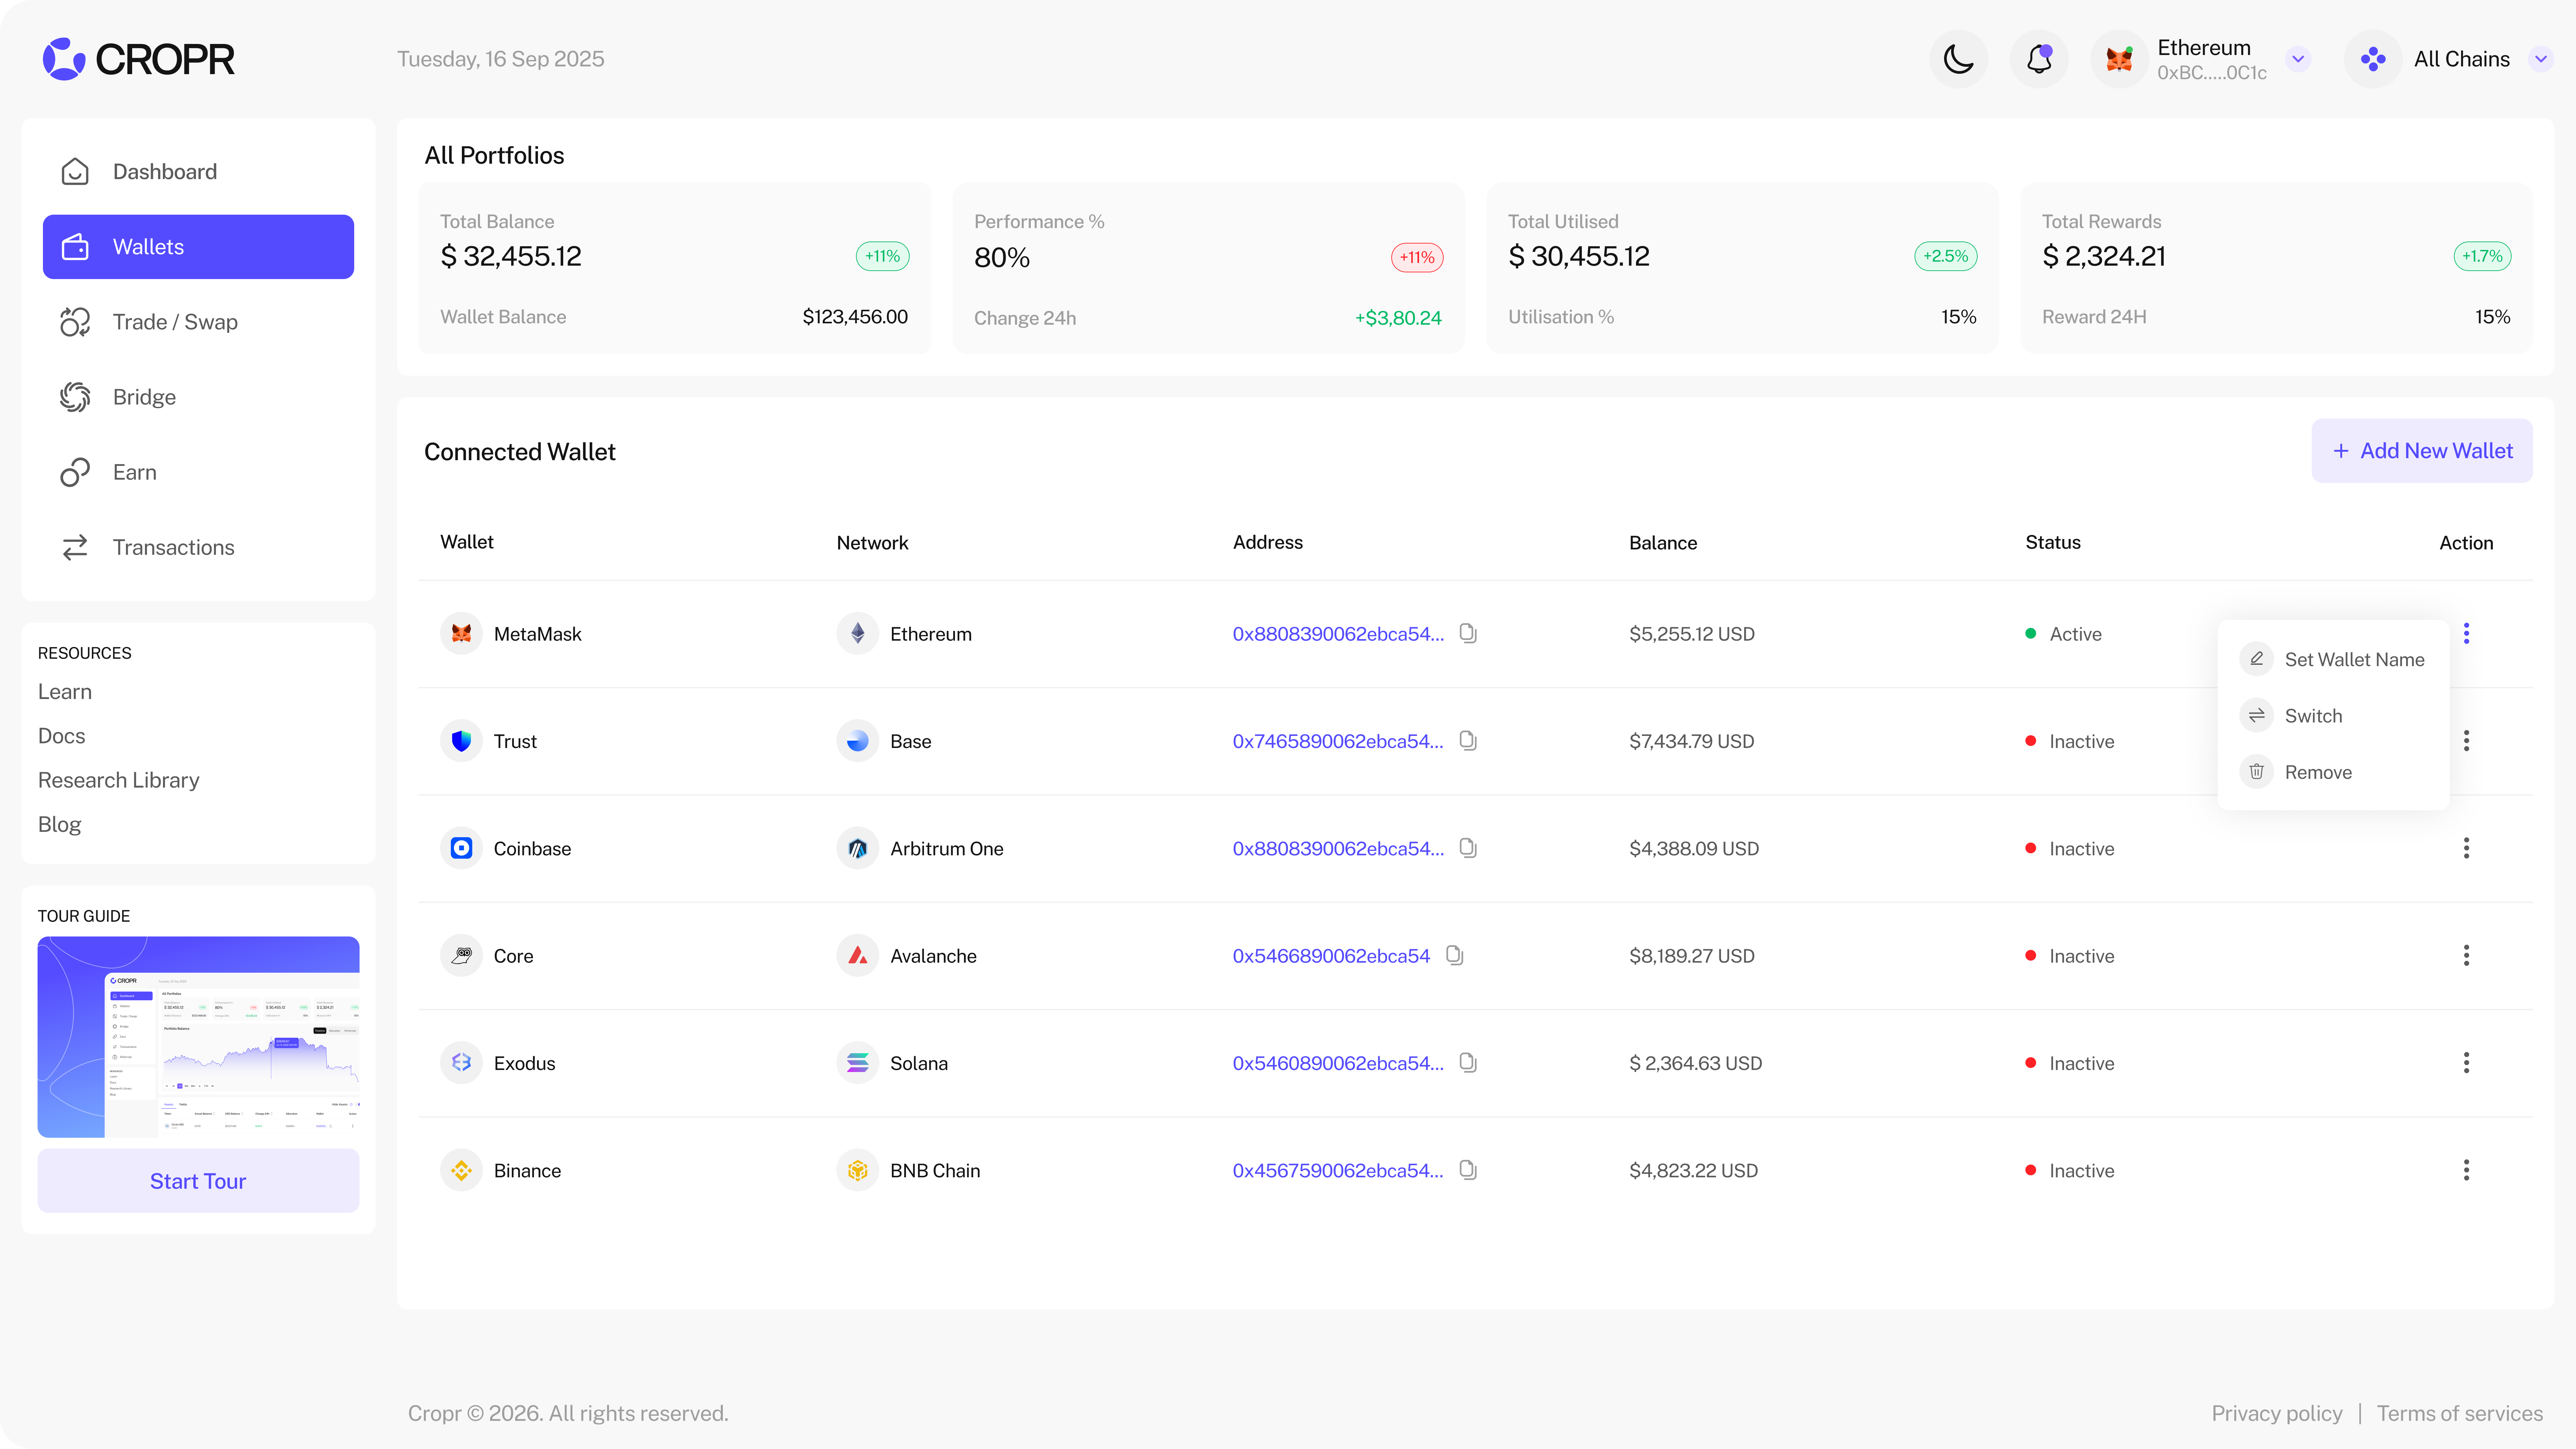Open the Exodus row action menu
The height and width of the screenshot is (1449, 2576).
point(2466,1063)
